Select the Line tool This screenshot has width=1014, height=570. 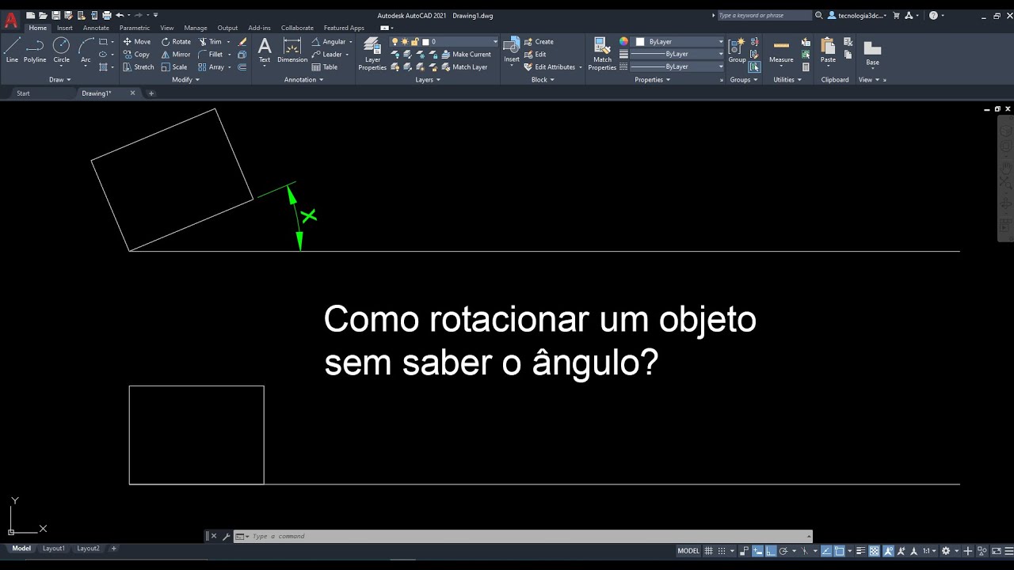point(12,50)
